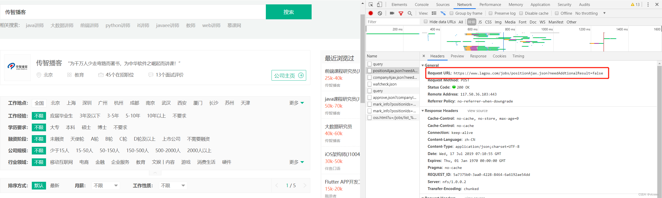Open network search with the magnifier icon
The height and width of the screenshot is (198, 662).
410,13
